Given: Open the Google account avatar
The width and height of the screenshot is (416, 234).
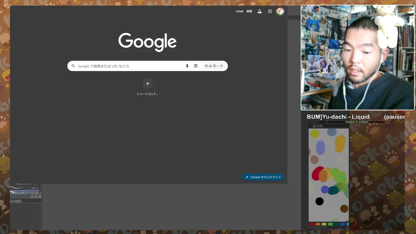Looking at the screenshot, I should (280, 11).
